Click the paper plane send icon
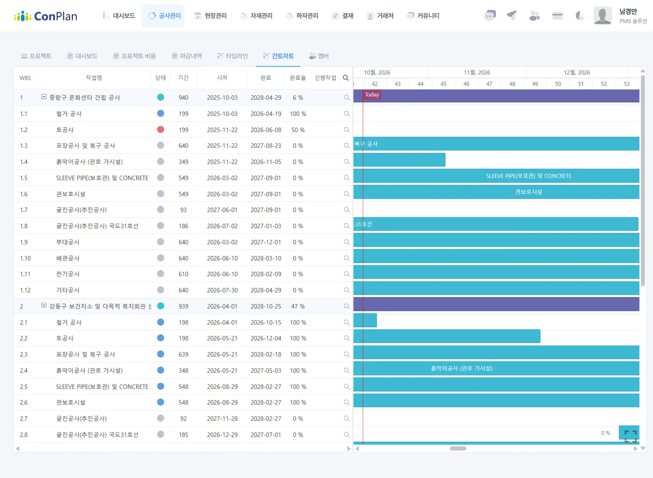The image size is (653, 478). pyautogui.click(x=512, y=15)
